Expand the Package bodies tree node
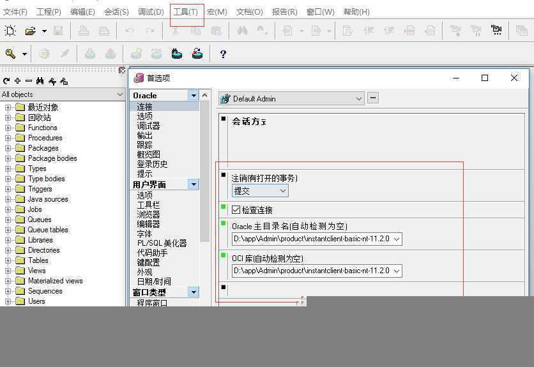The image size is (534, 367). (8, 159)
